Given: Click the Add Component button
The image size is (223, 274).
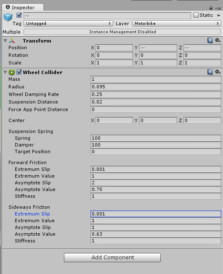Looking at the screenshot, I should point(112,258).
